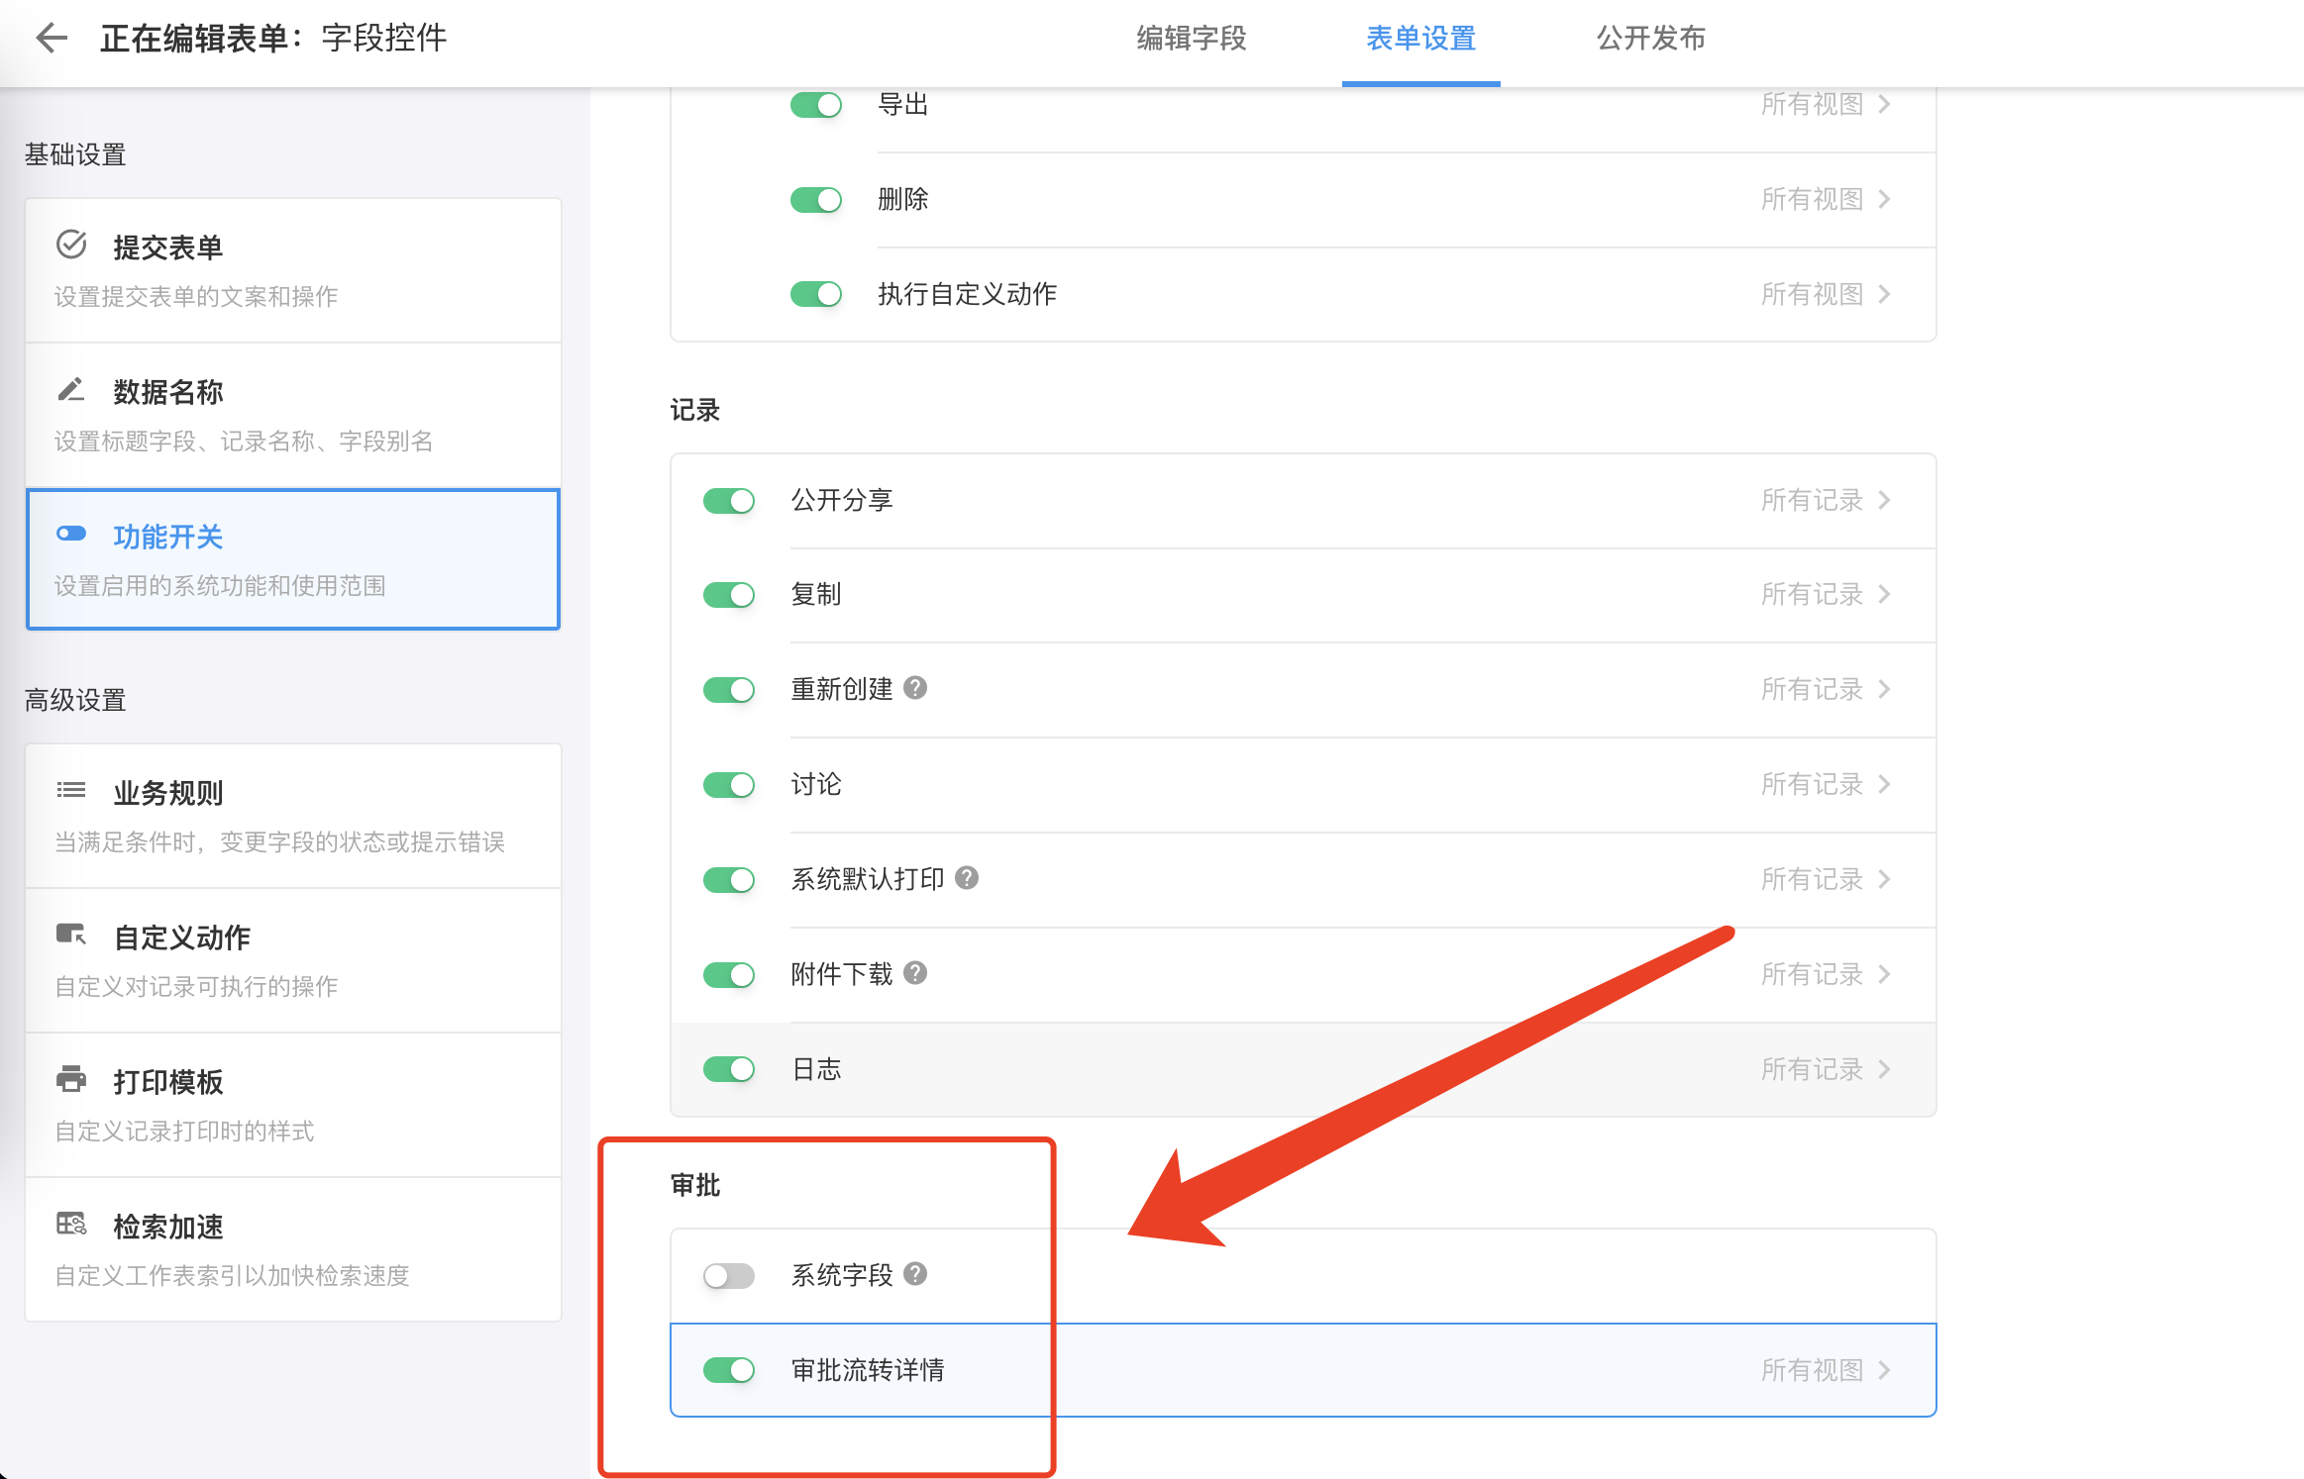Click help icon next to 系统默认打印
The height and width of the screenshot is (1479, 2304).
coord(968,878)
